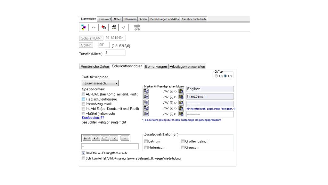Choose evR religion button
Viewport: 328px width, 185px height.
[x=87, y=138]
